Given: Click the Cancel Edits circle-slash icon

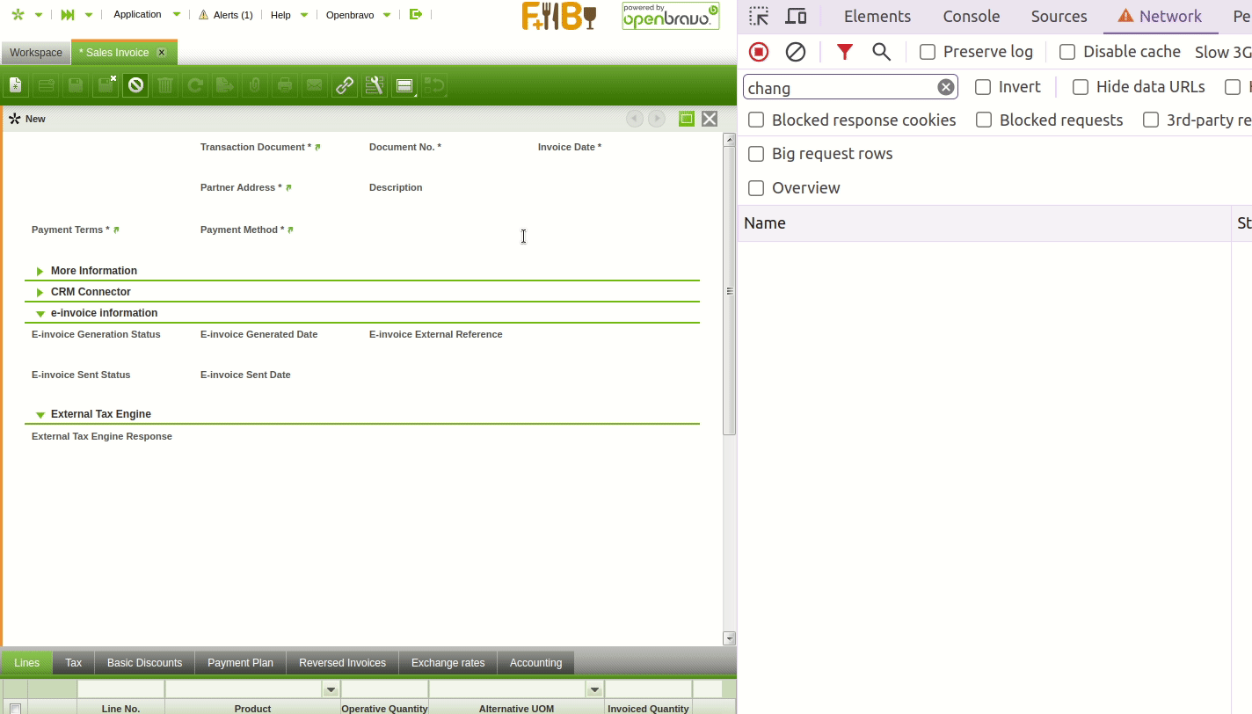Looking at the screenshot, I should click(135, 85).
